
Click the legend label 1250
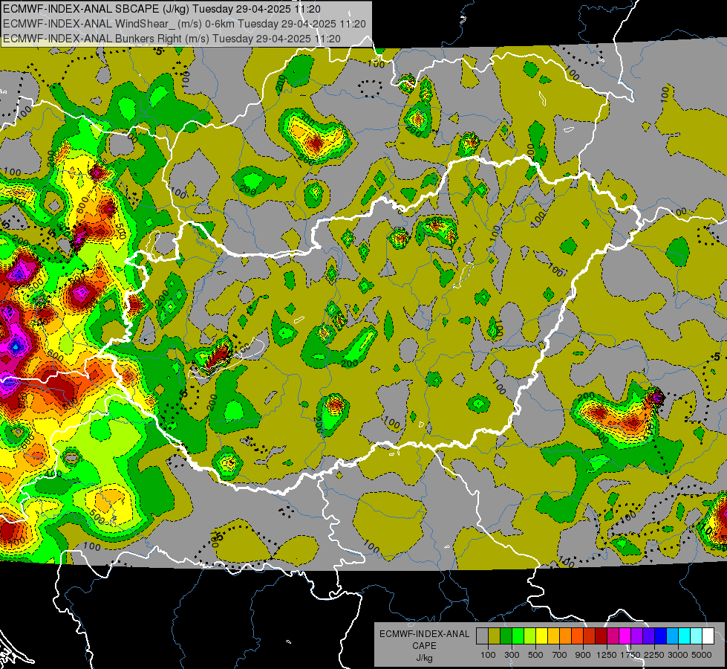[x=607, y=655]
